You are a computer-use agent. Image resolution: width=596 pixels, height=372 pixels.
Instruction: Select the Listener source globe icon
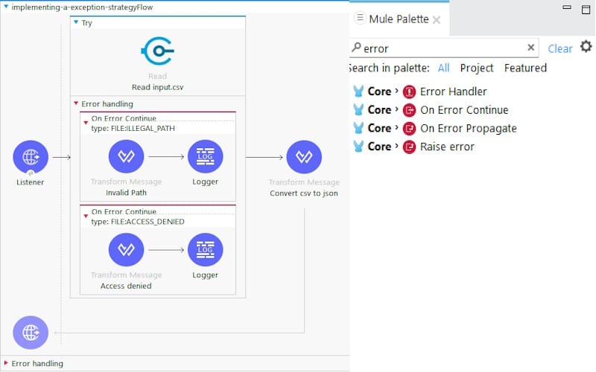[x=31, y=157]
